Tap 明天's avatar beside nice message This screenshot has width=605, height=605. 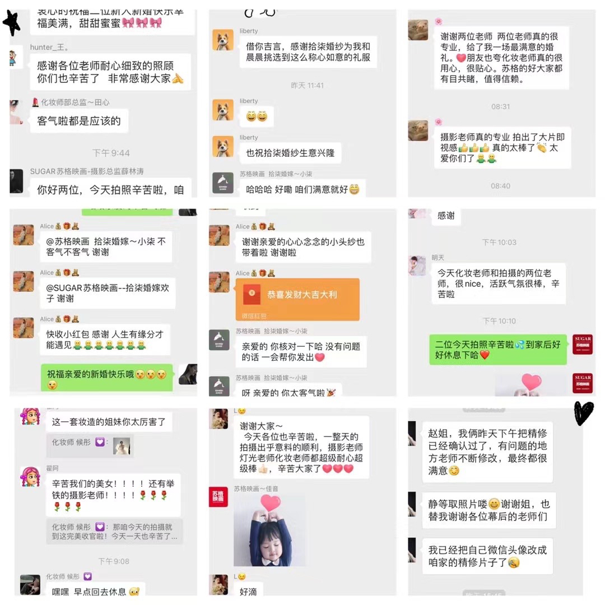click(417, 266)
